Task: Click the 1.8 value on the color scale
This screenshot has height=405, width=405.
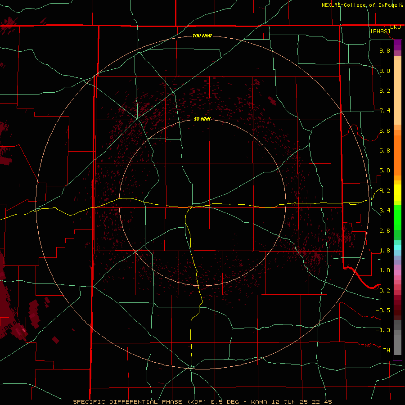Action: tap(385, 251)
